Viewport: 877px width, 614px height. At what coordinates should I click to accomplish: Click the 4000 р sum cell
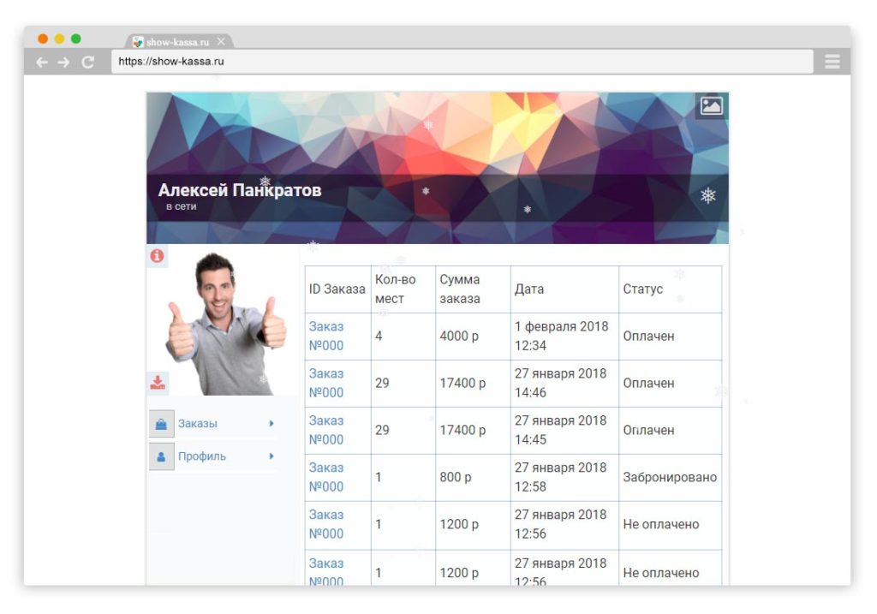coord(473,336)
